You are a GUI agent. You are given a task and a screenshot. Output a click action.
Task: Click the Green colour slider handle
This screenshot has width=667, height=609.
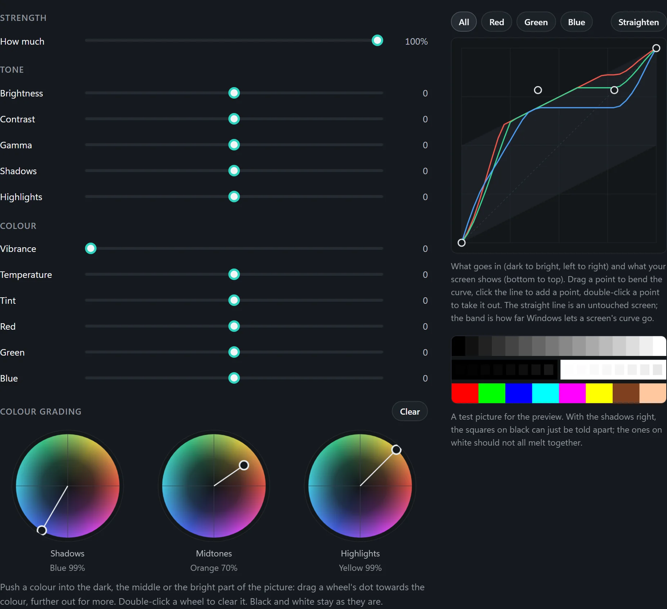234,352
